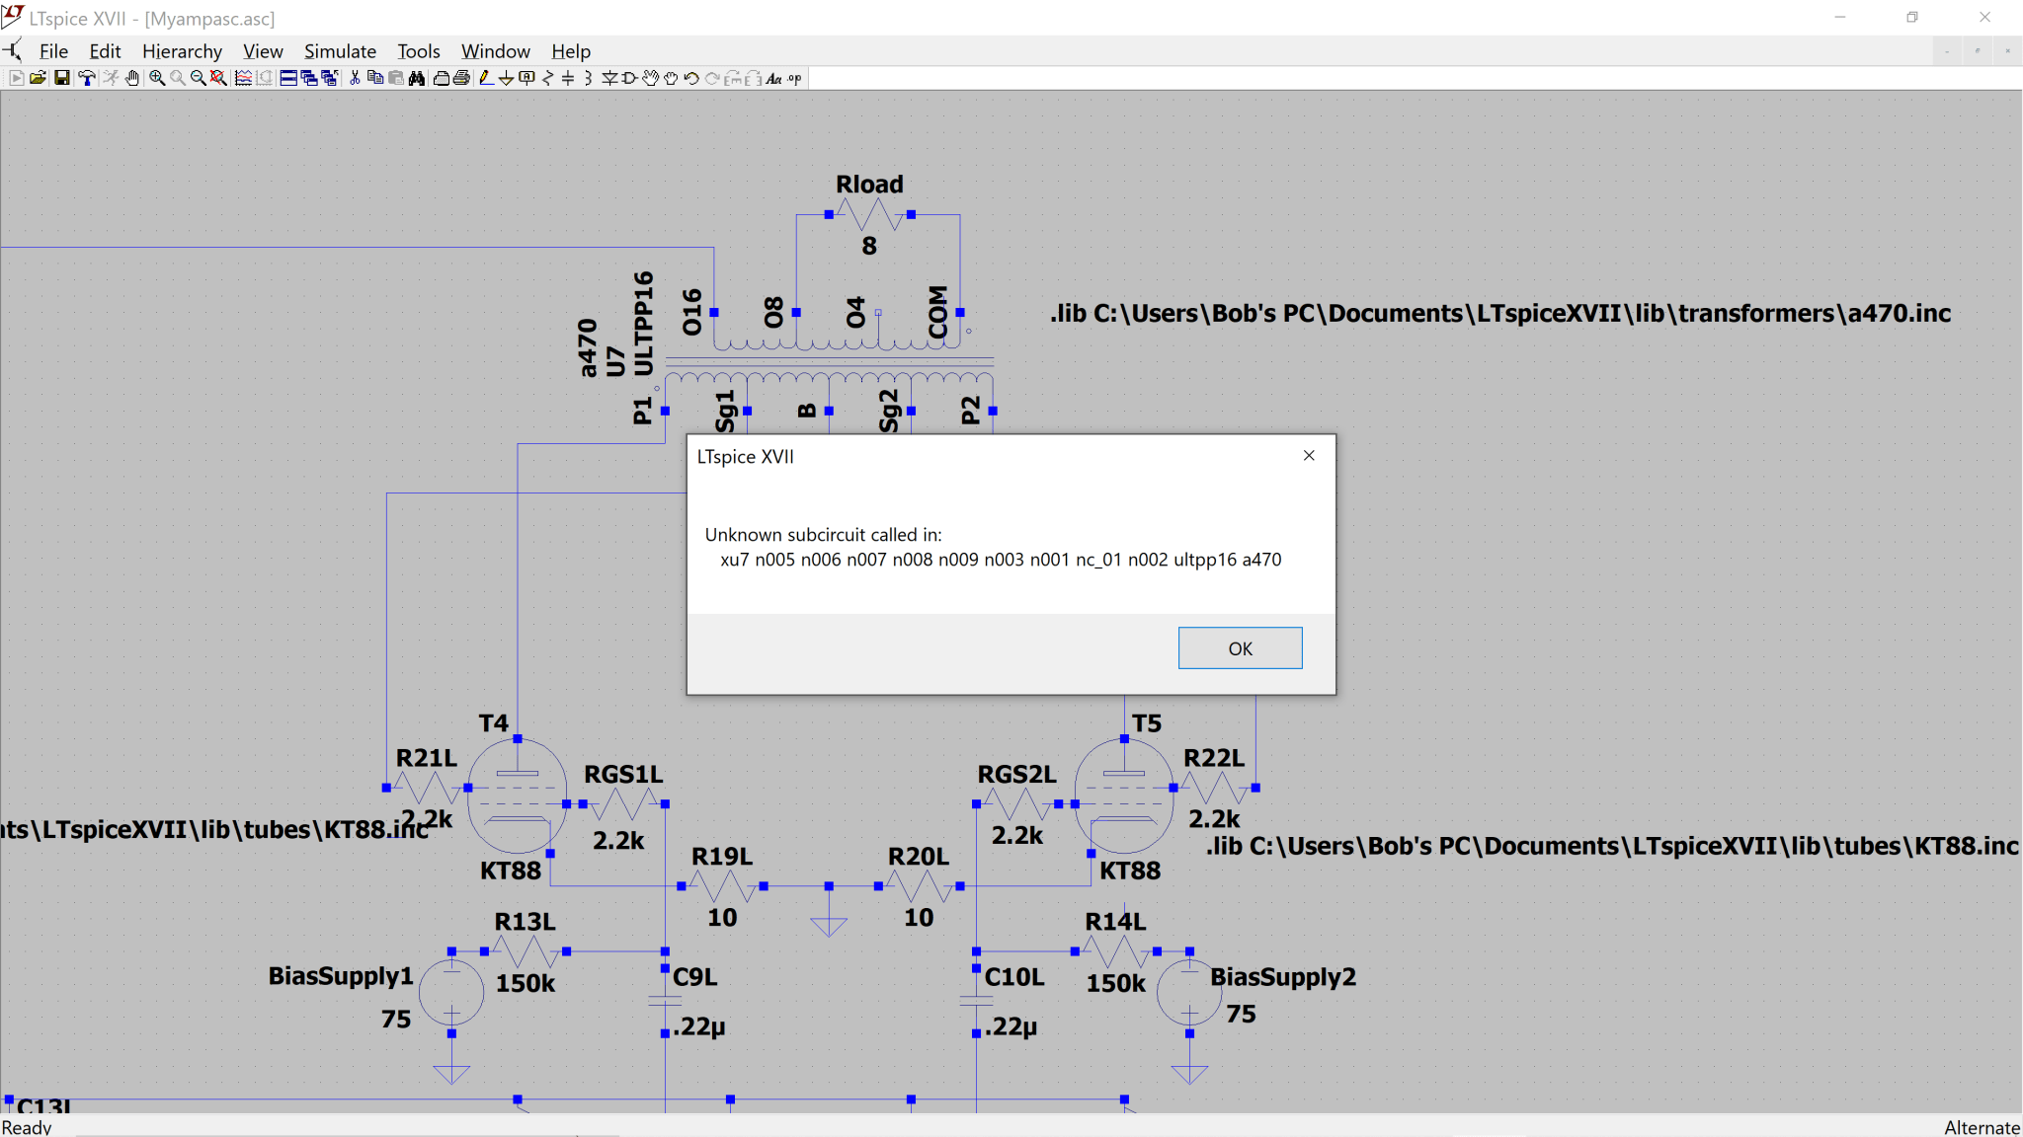Click the Print Setup icon
Screen dimensions: 2023x1137
click(x=441, y=78)
